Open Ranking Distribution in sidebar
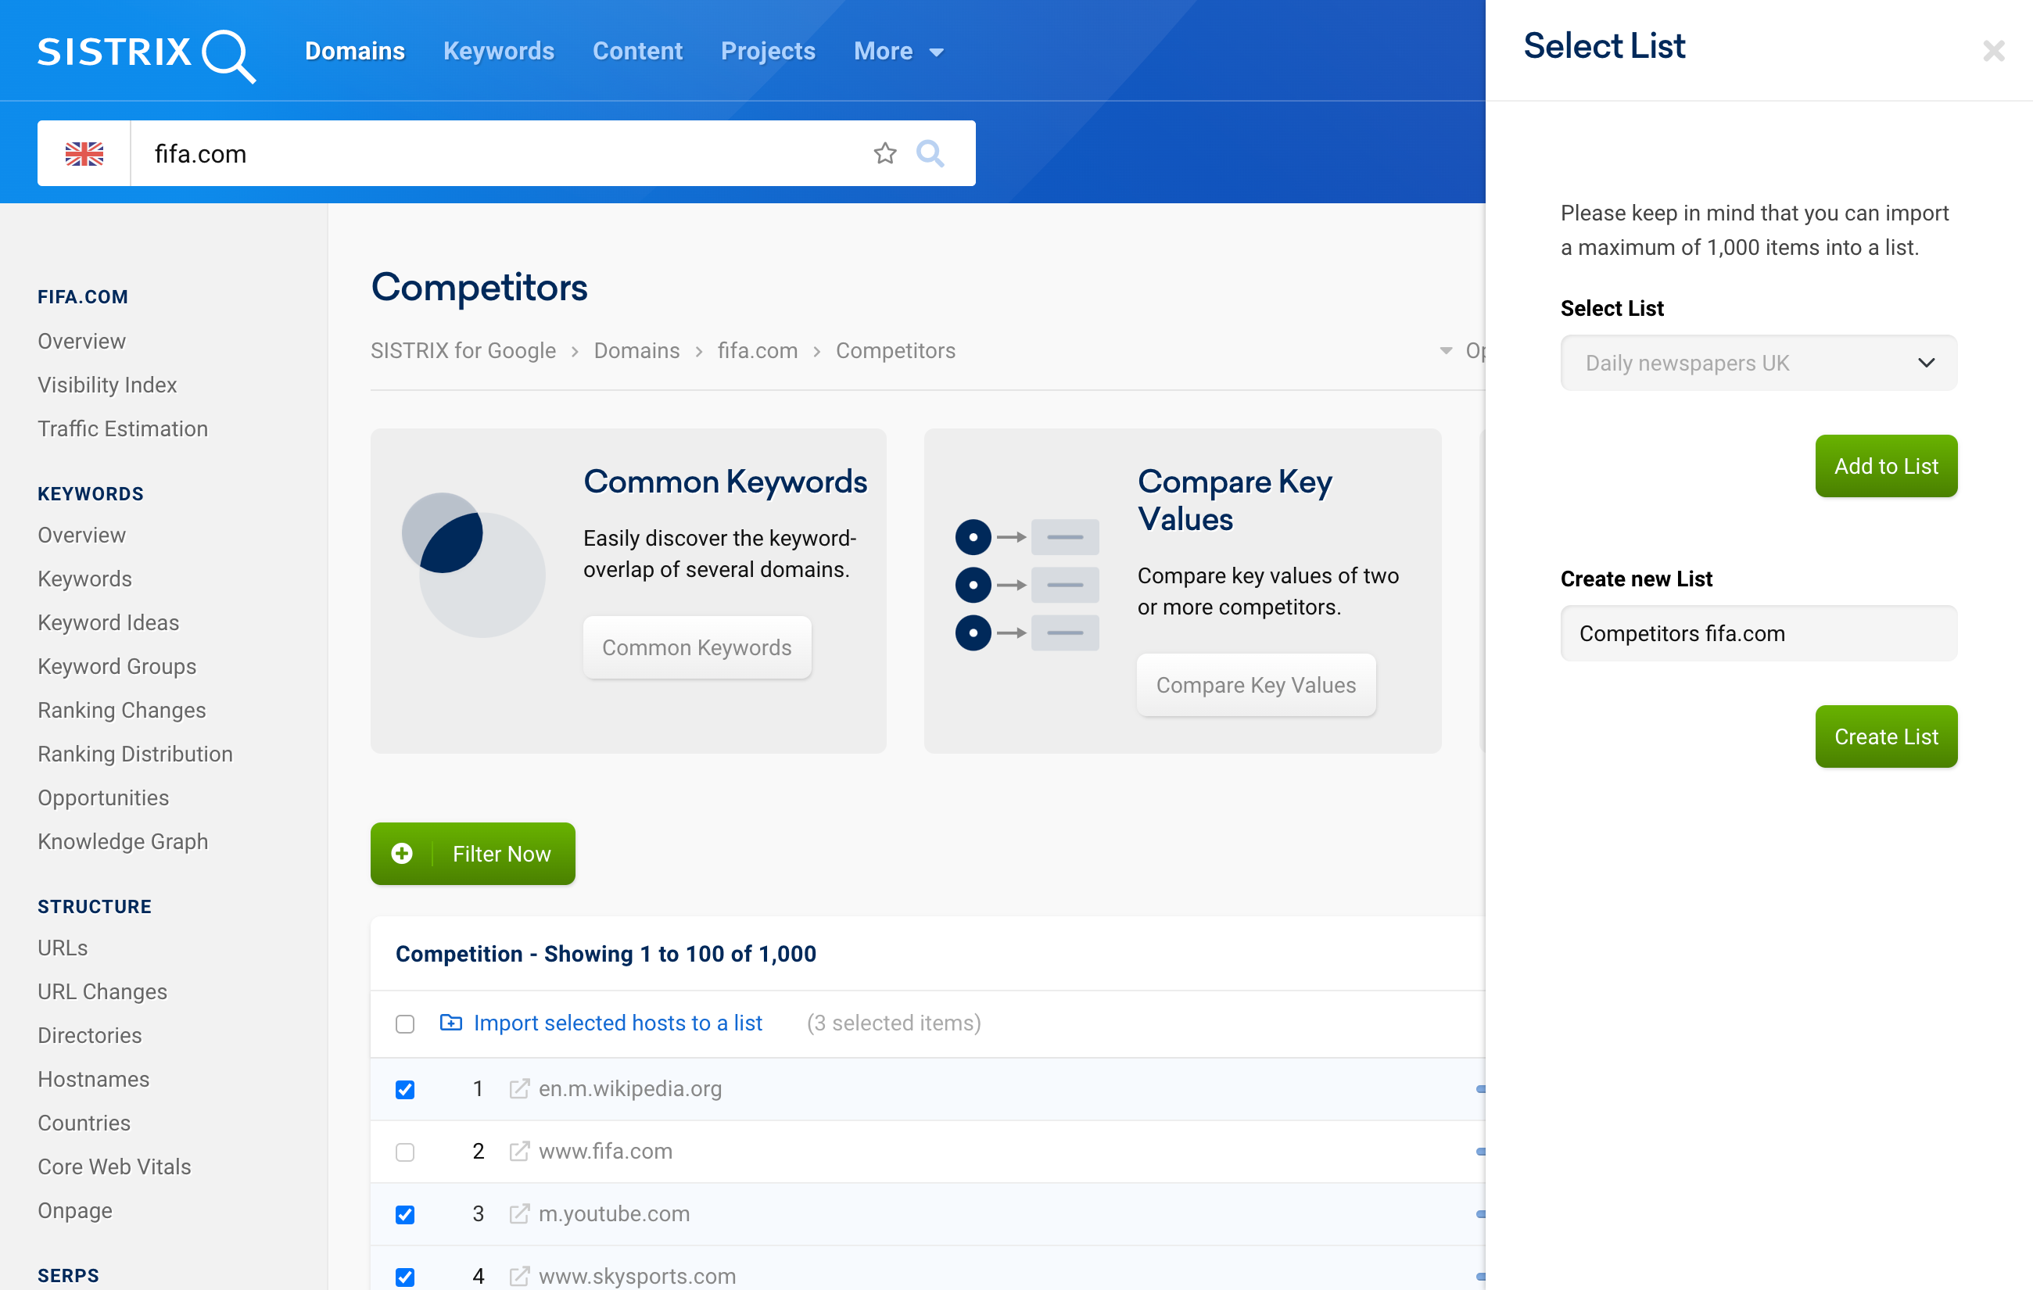This screenshot has height=1290, width=2033. (x=135, y=754)
